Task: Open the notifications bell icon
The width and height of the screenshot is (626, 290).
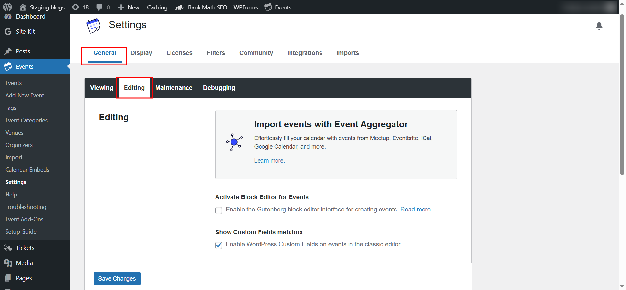Action: [599, 26]
